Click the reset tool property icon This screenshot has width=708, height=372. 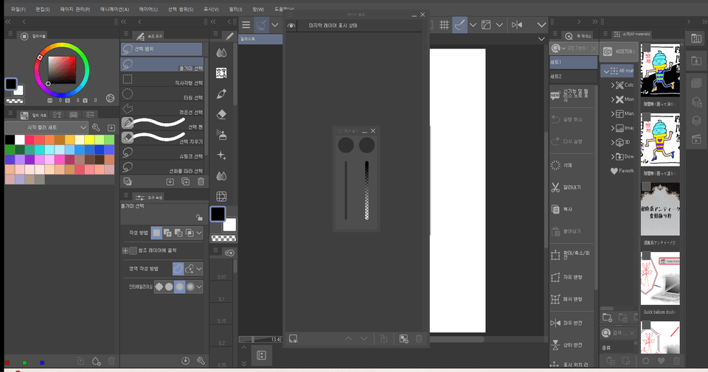coord(186,361)
